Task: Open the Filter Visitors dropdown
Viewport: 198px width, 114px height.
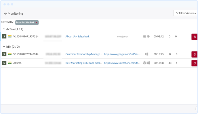Action: tap(186, 13)
